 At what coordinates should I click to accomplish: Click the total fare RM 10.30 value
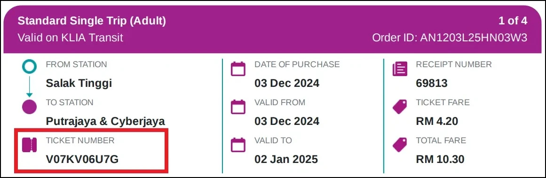pyautogui.click(x=440, y=159)
